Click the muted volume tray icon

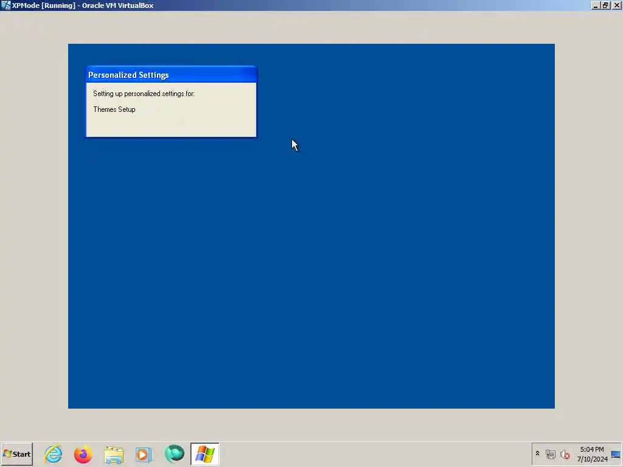pos(565,454)
